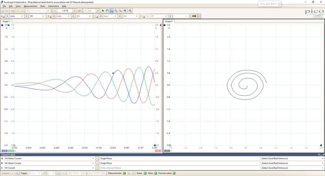Image resolution: width=325 pixels, height=176 pixels.
Task: Open the Edit menu
Action: (x=10, y=6)
